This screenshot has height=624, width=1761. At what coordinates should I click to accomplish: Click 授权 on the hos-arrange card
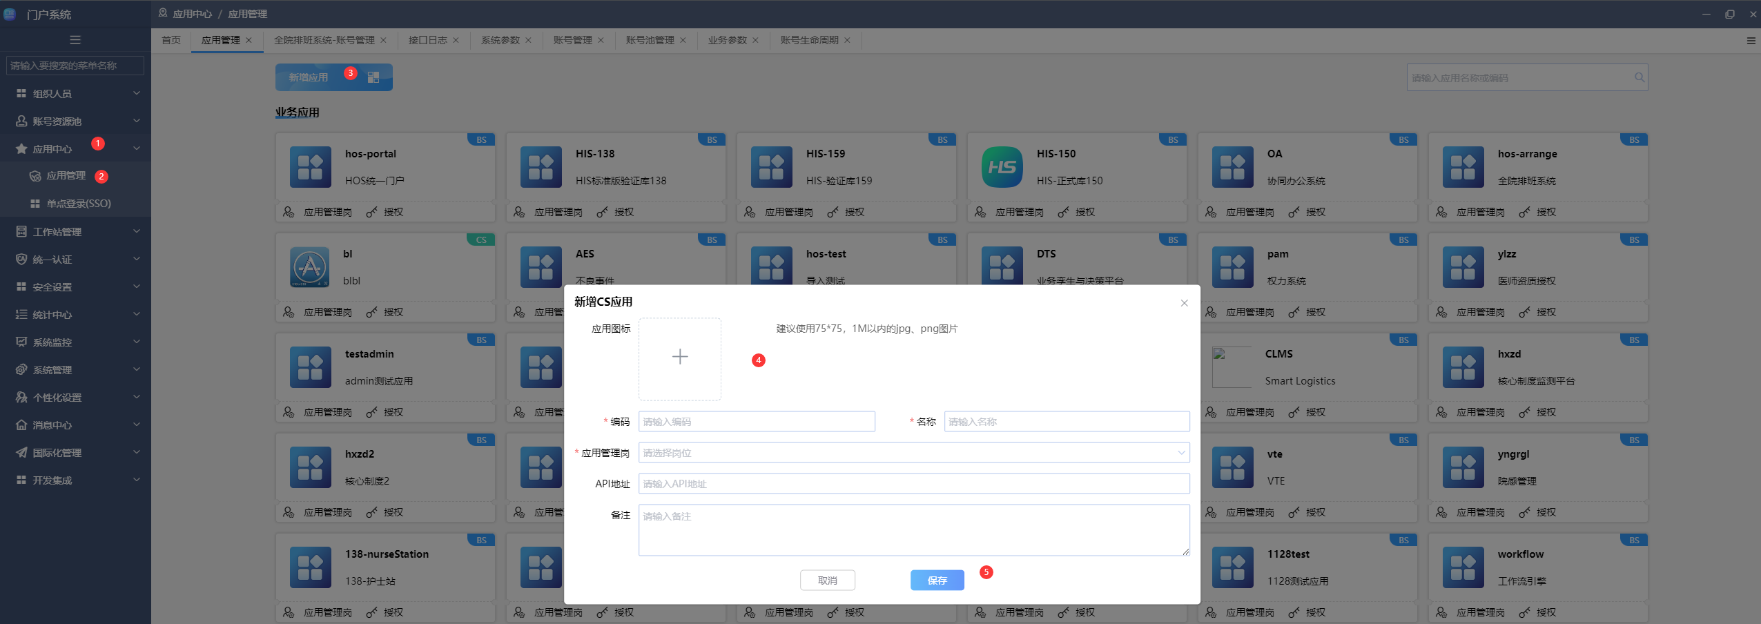tap(1546, 212)
